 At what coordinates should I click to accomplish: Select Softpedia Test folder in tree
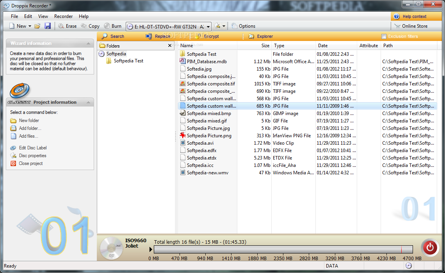[x=125, y=61]
